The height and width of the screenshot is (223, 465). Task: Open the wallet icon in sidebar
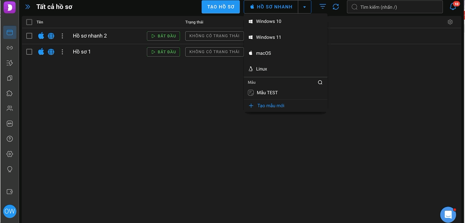click(10, 192)
